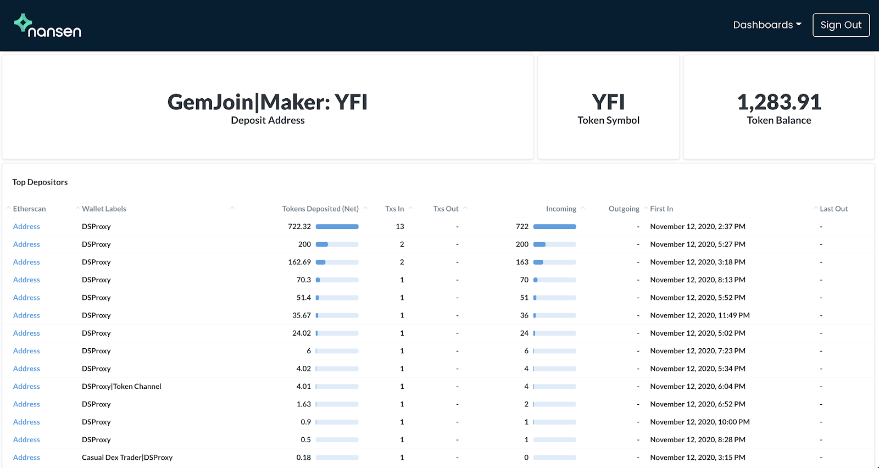
Task: Open Address link for 0.9 tokens row
Action: point(26,422)
